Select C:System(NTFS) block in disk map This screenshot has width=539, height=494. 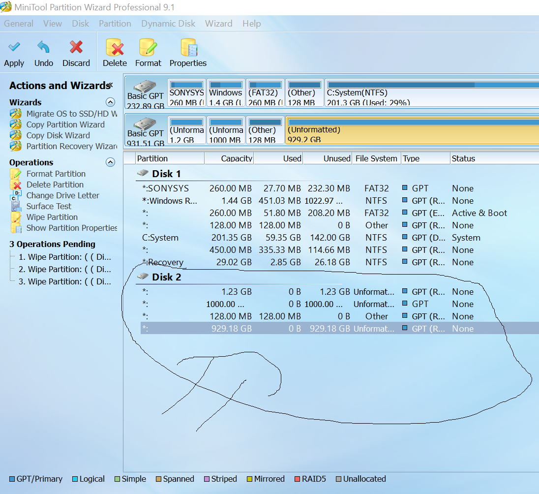point(432,93)
